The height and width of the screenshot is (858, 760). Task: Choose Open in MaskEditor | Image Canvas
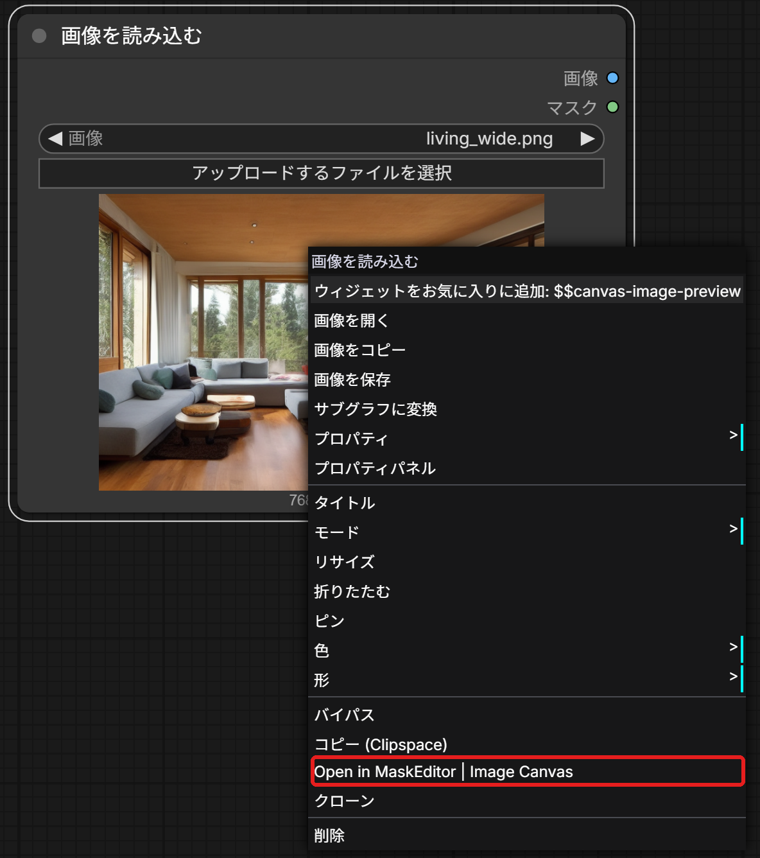click(527, 771)
